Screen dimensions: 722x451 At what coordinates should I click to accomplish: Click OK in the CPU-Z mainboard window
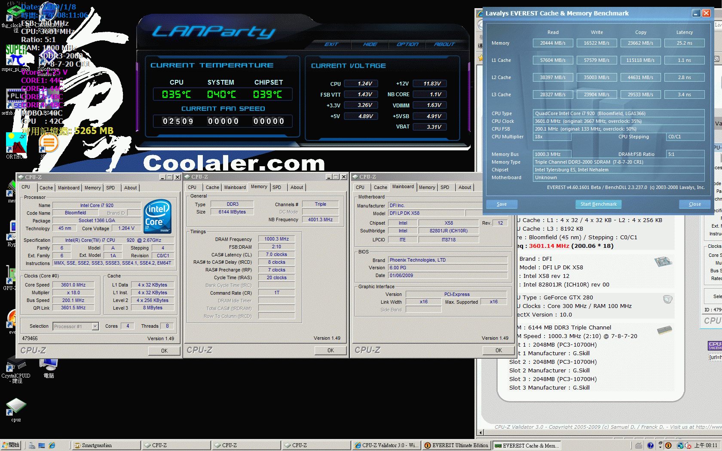tap(499, 350)
